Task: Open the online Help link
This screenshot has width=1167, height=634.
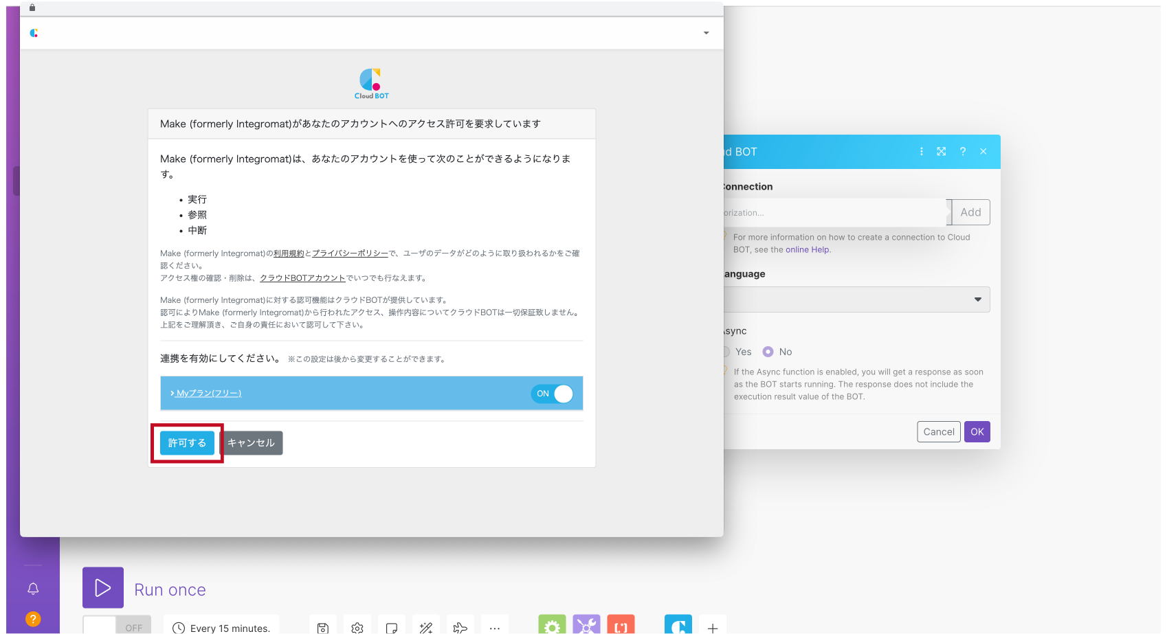Action: [x=807, y=250]
